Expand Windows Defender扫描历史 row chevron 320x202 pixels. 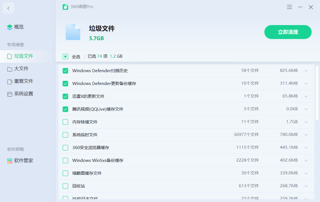pyautogui.click(x=306, y=71)
